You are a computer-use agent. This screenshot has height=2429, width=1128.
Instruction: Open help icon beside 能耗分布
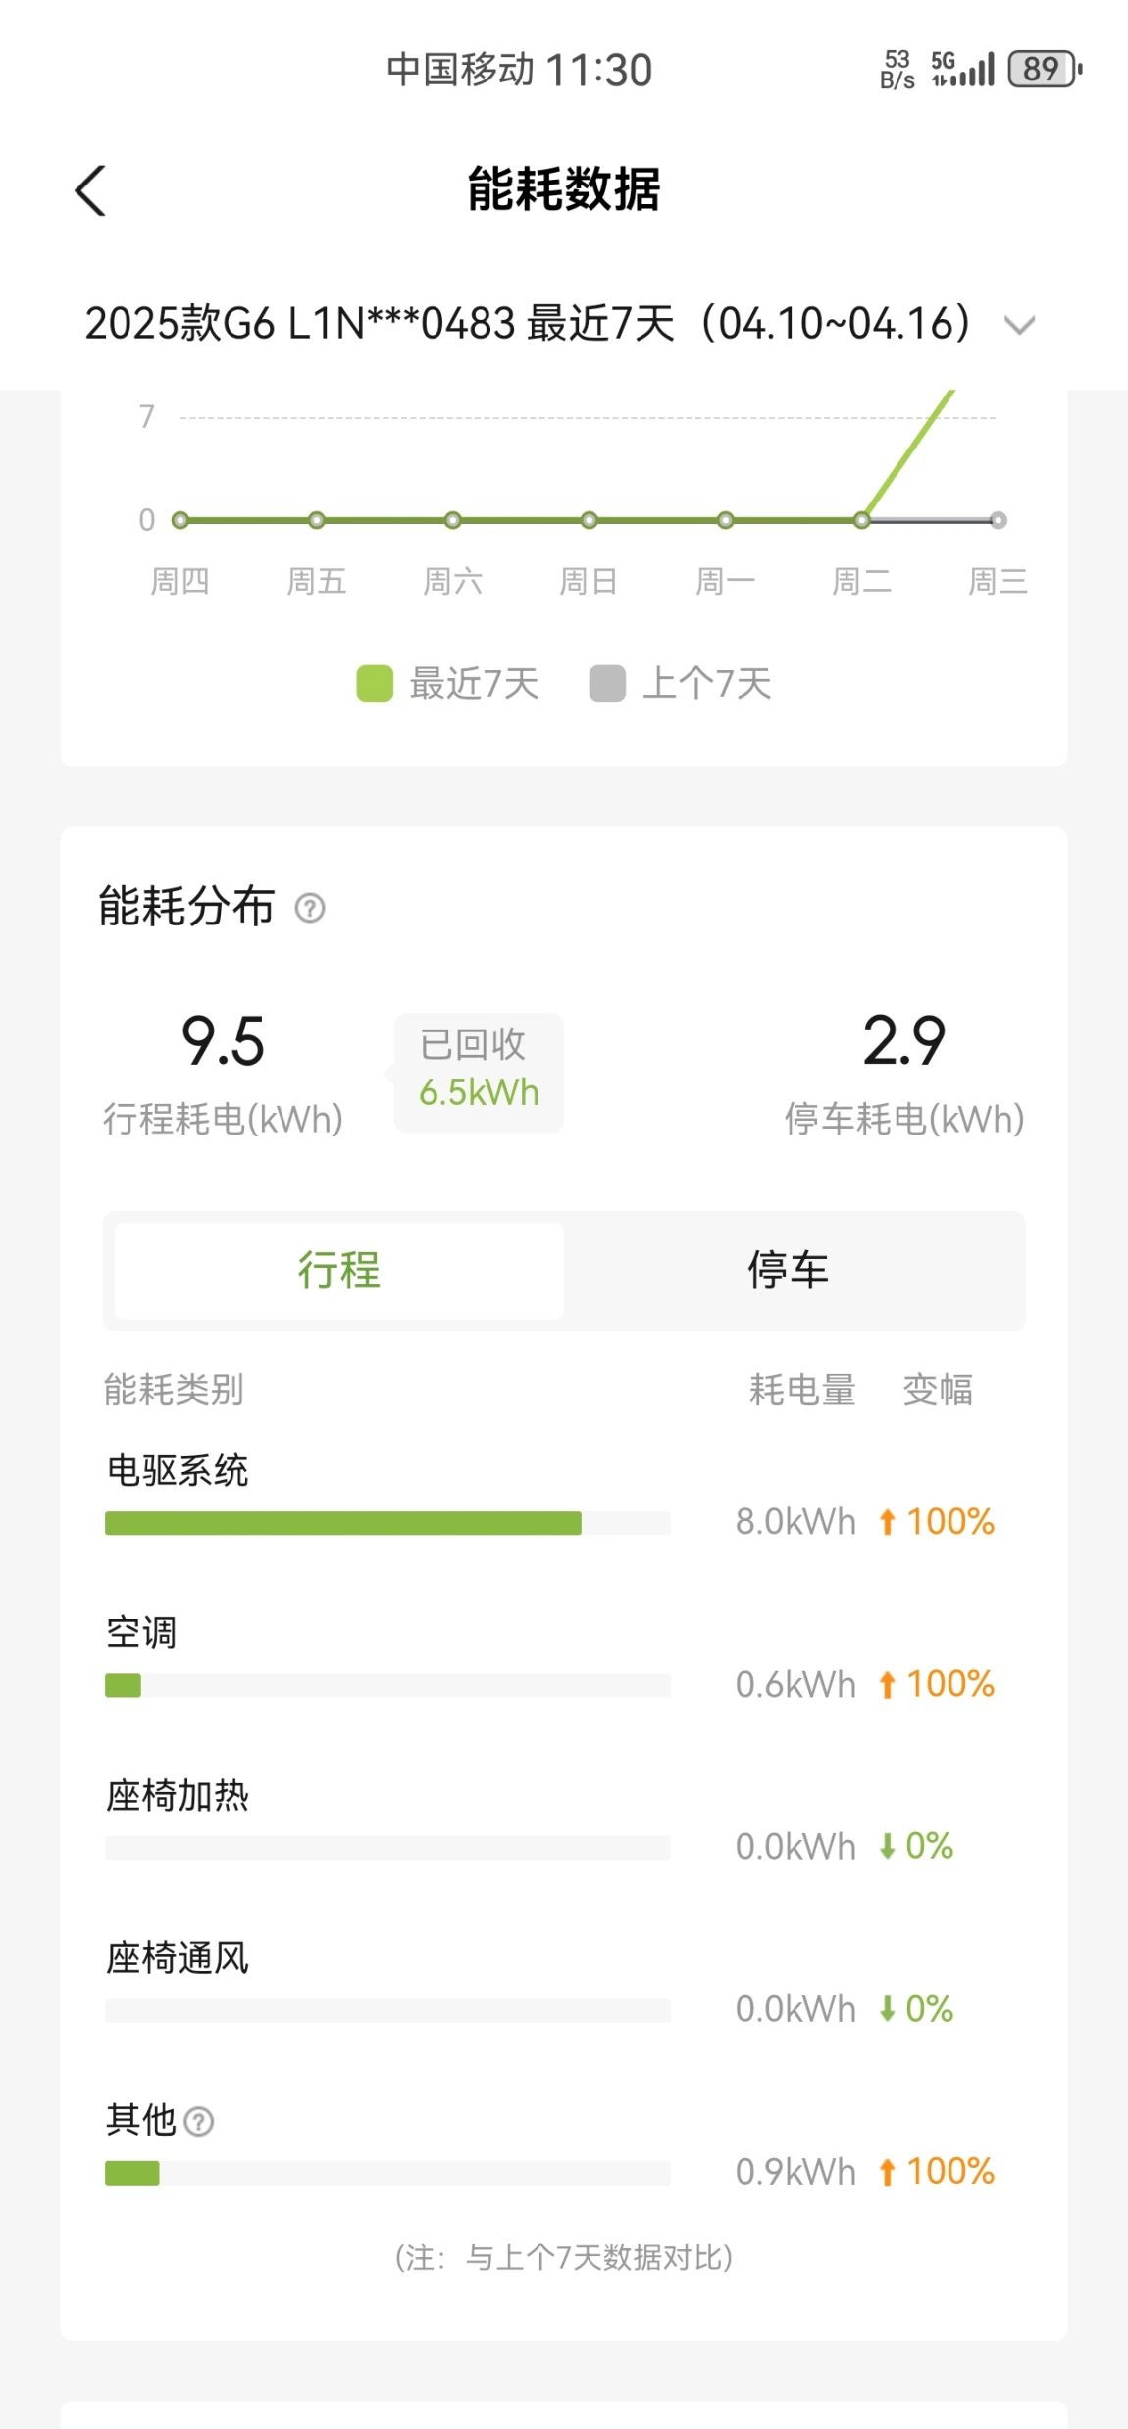click(x=310, y=908)
